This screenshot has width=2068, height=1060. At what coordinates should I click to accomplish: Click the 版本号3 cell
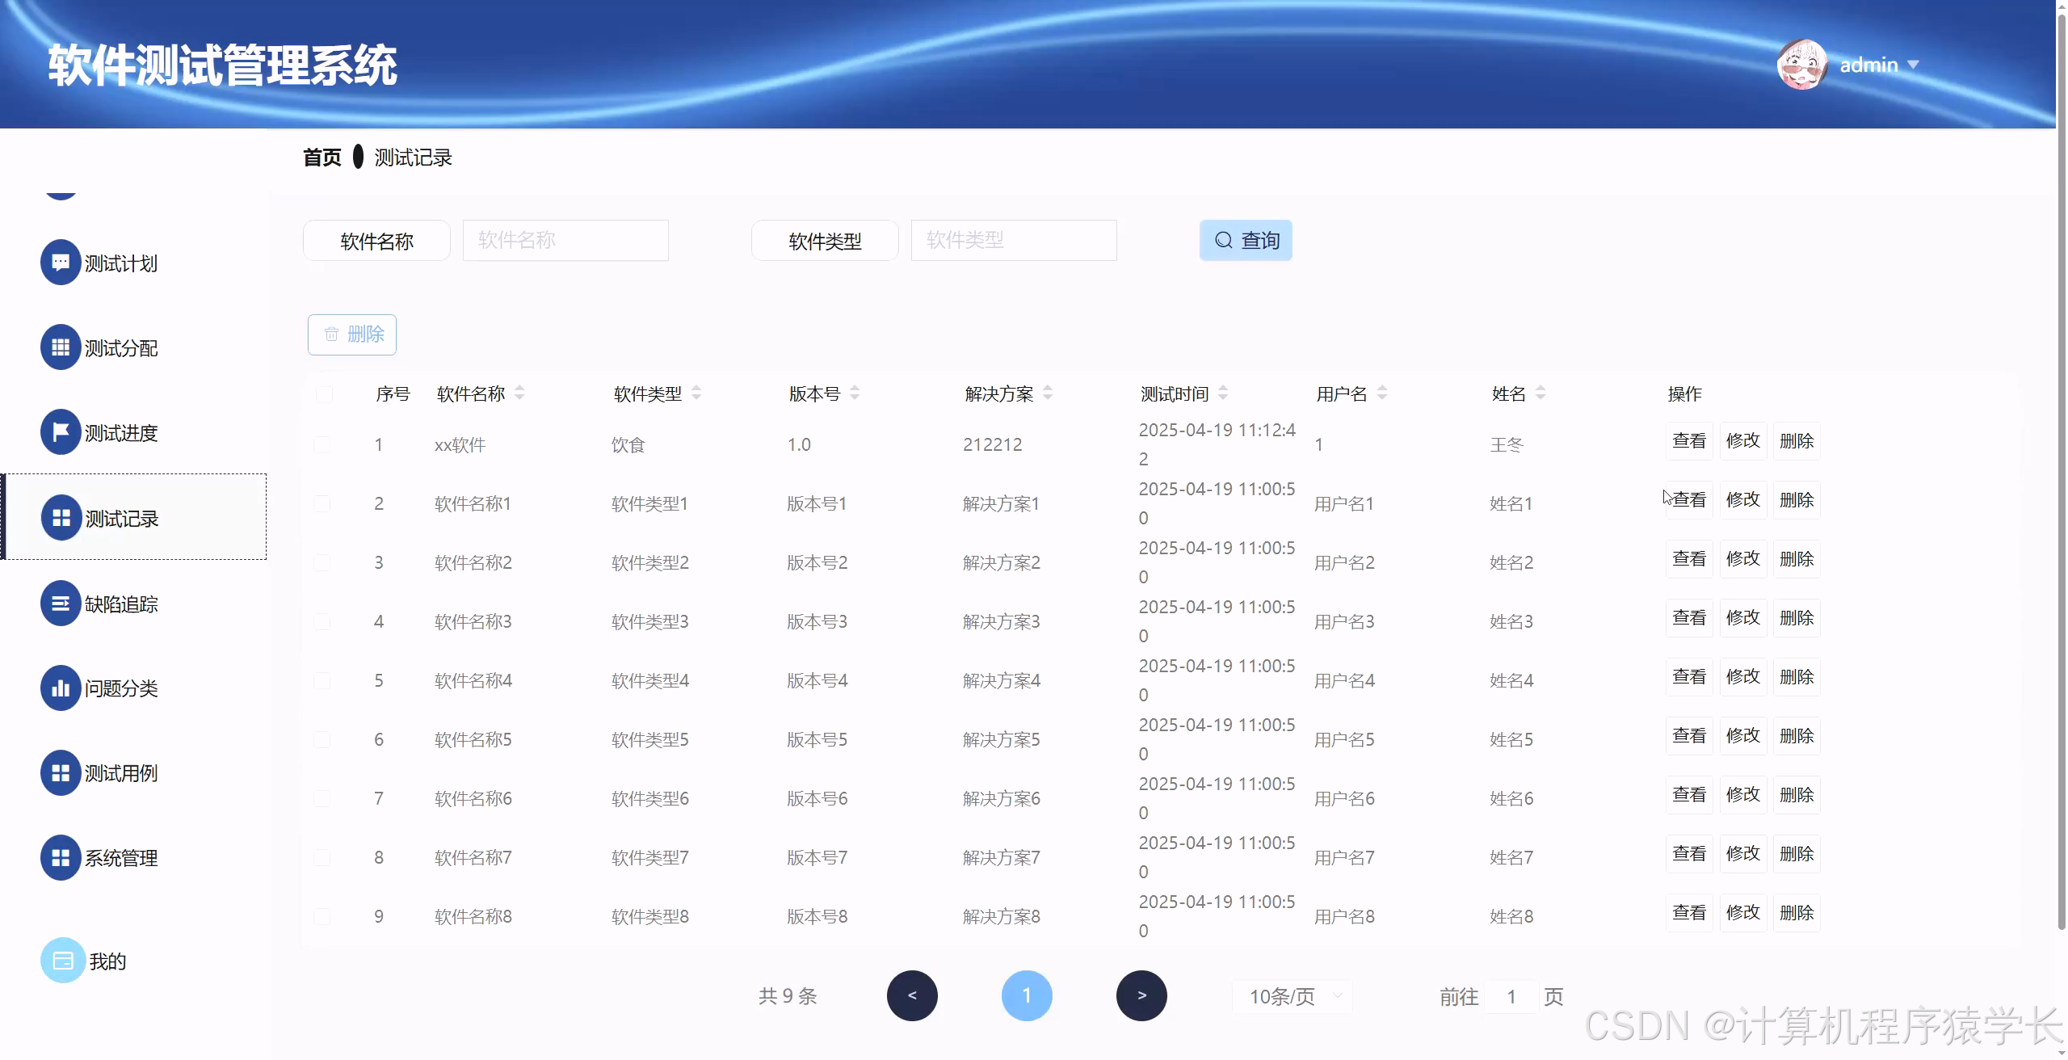pyautogui.click(x=818, y=621)
